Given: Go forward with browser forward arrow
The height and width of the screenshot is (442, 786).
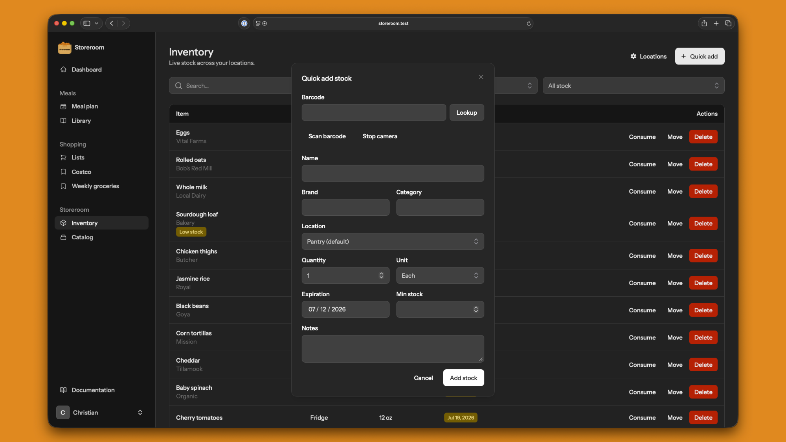Looking at the screenshot, I should coord(123,23).
